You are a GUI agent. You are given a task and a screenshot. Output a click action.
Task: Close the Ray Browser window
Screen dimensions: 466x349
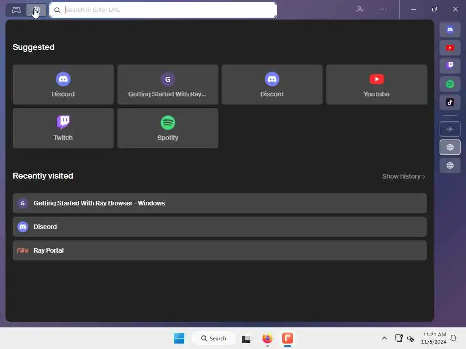(x=455, y=9)
